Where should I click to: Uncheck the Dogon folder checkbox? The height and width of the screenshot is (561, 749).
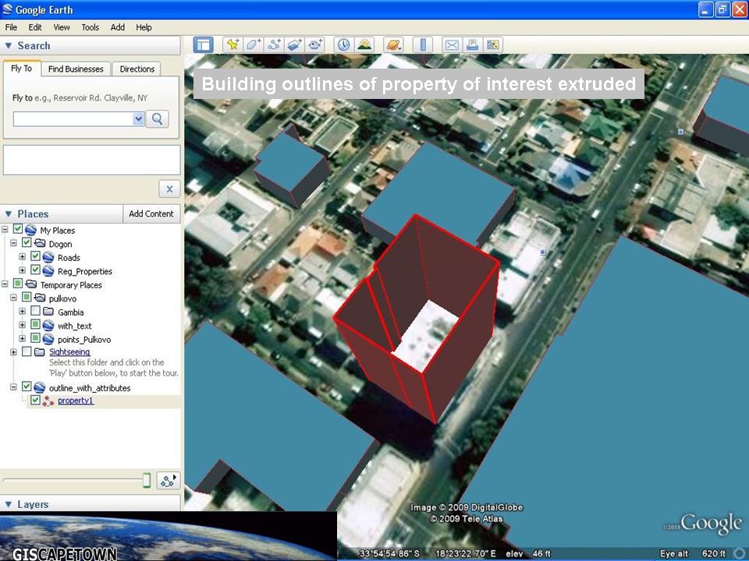pyautogui.click(x=27, y=243)
